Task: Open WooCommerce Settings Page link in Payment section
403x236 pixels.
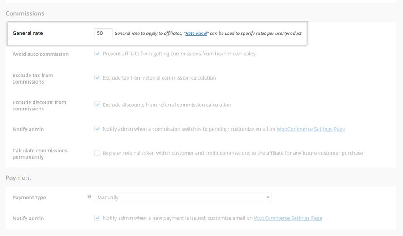Action: pyautogui.click(x=288, y=218)
